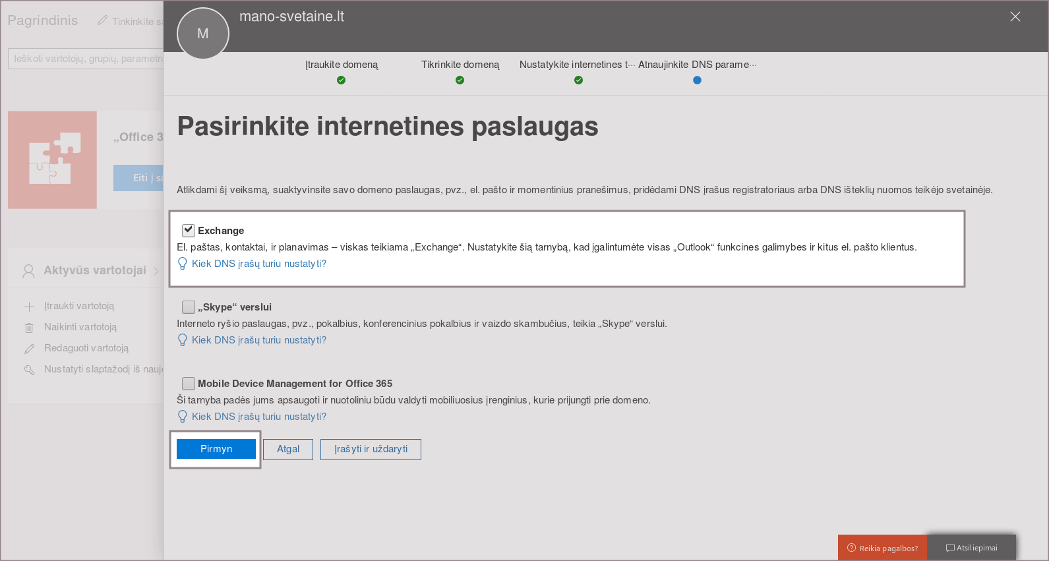Expand the Aktyvūs vartotojai chevron

pos(156,271)
